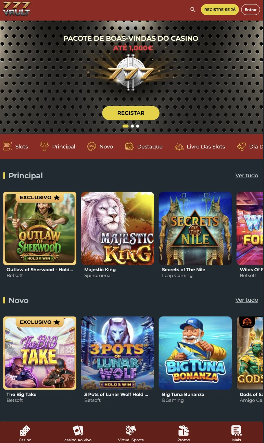Select the second banner carousel dot
The width and height of the screenshot is (264, 443).
(x=132, y=126)
